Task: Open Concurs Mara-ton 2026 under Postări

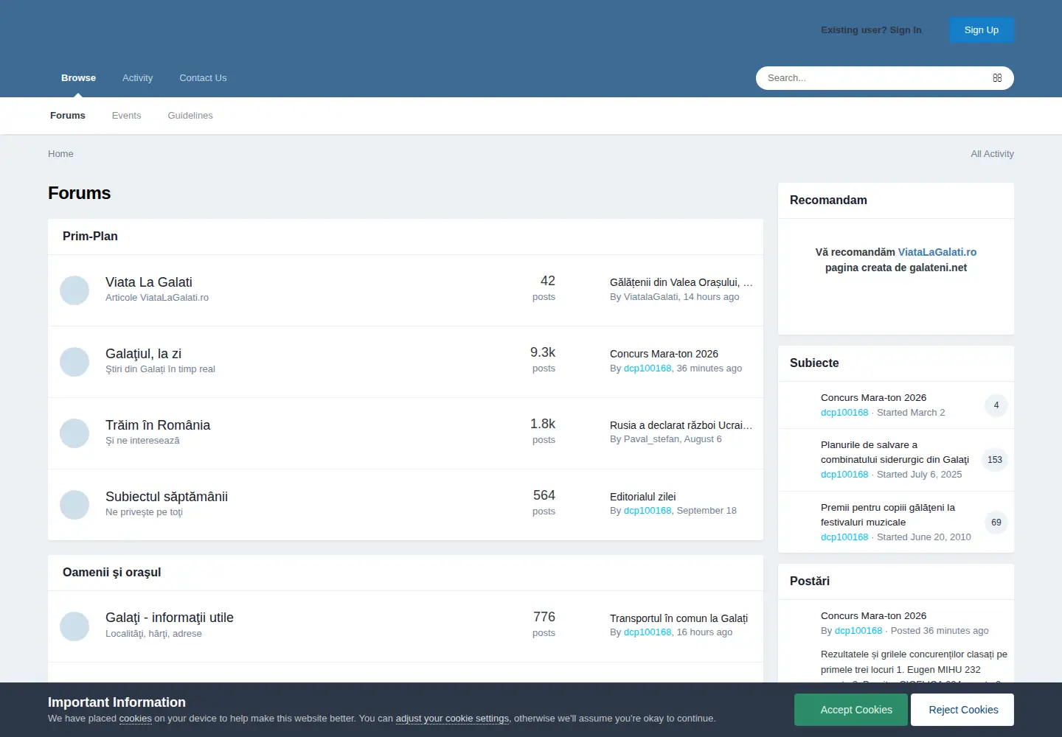Action: pyautogui.click(x=873, y=616)
